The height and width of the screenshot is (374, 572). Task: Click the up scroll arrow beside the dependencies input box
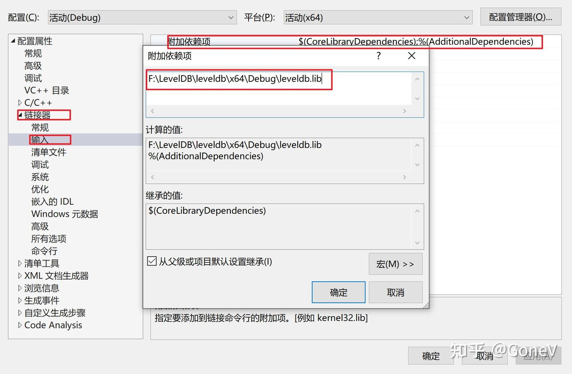[x=417, y=79]
